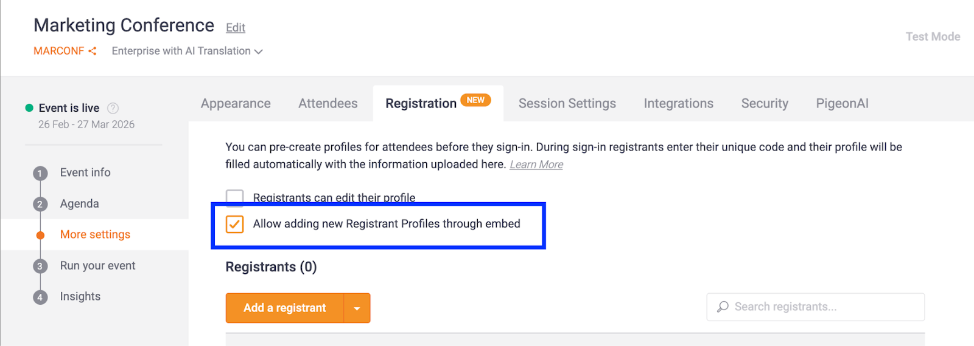
Task: Click the step 1 circle icon
Action: [x=40, y=174]
